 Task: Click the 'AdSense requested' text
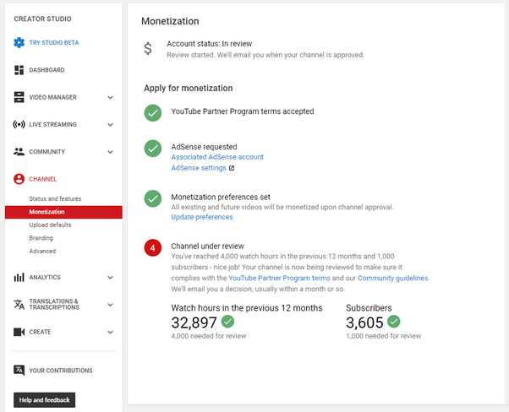point(204,147)
